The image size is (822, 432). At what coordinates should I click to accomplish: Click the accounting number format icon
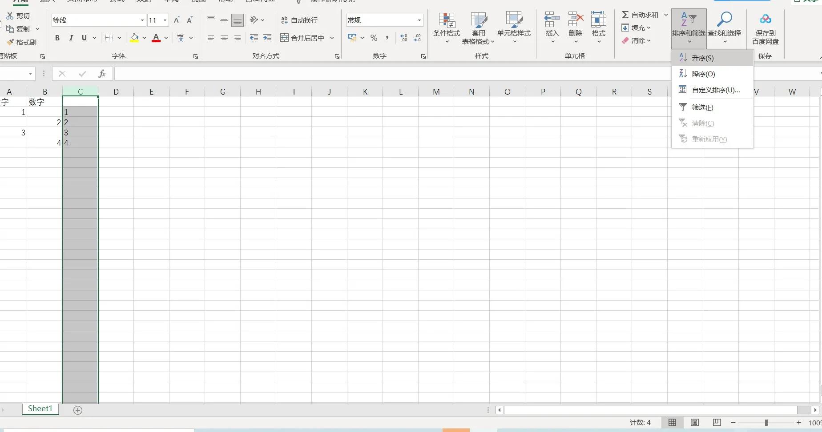pos(352,38)
